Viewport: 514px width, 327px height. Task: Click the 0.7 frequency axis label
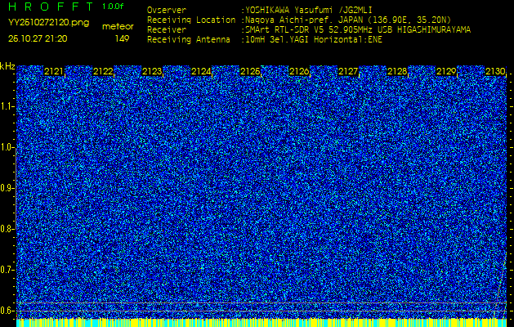pos(7,270)
